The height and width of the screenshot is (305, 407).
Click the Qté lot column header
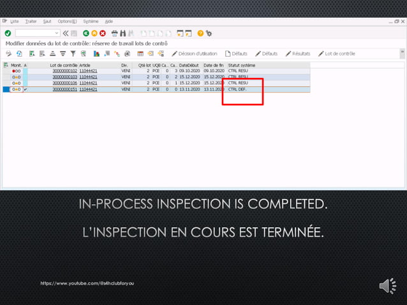tap(144, 66)
